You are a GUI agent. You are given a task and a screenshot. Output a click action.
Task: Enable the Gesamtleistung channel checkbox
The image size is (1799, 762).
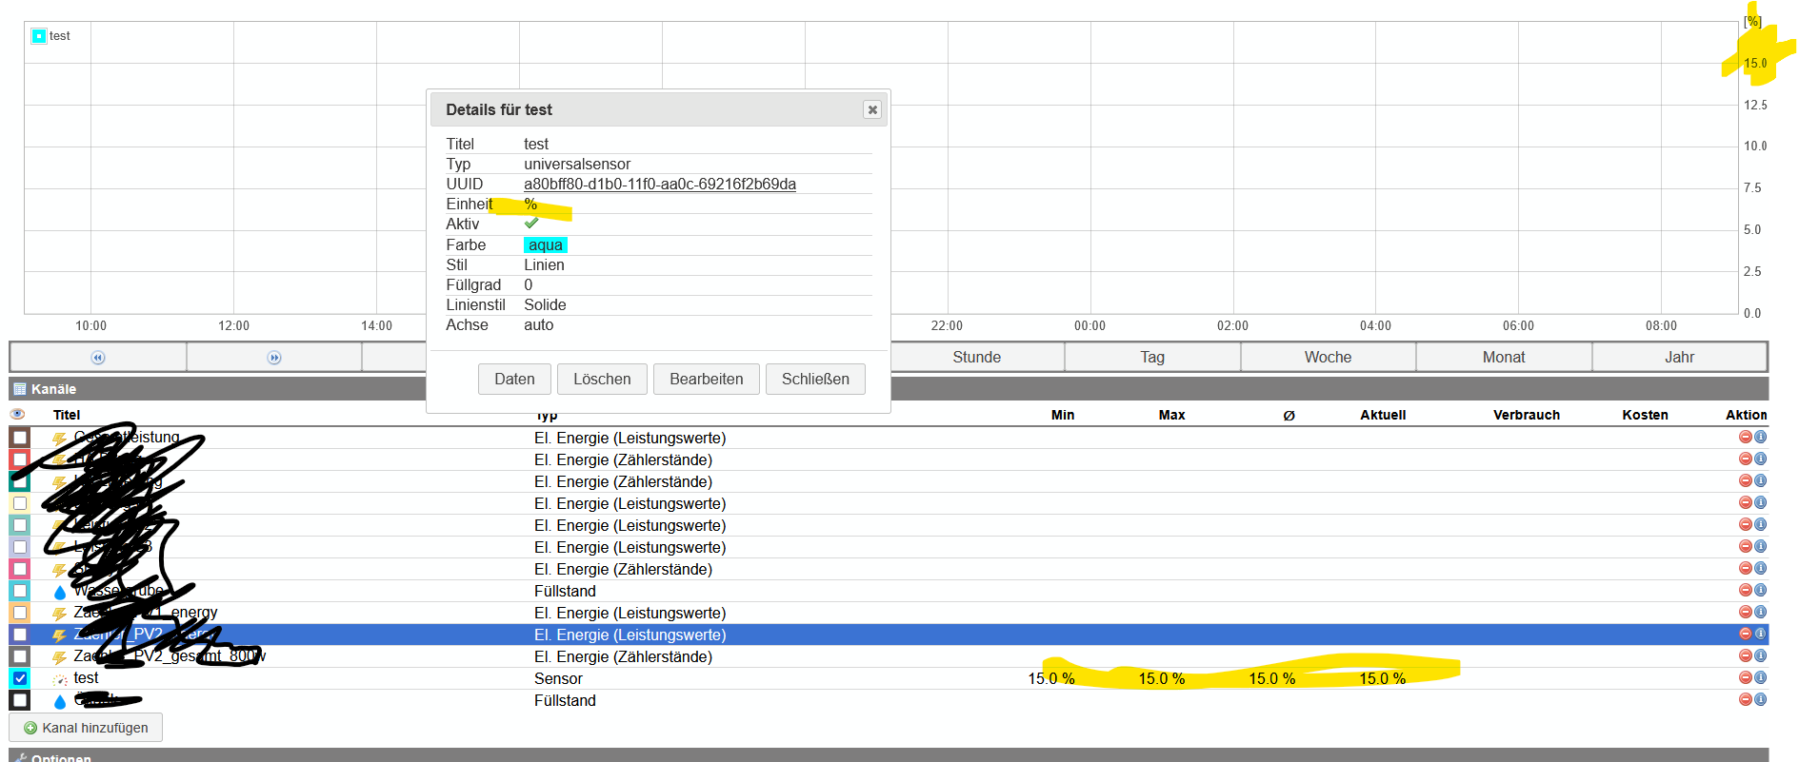coord(20,438)
